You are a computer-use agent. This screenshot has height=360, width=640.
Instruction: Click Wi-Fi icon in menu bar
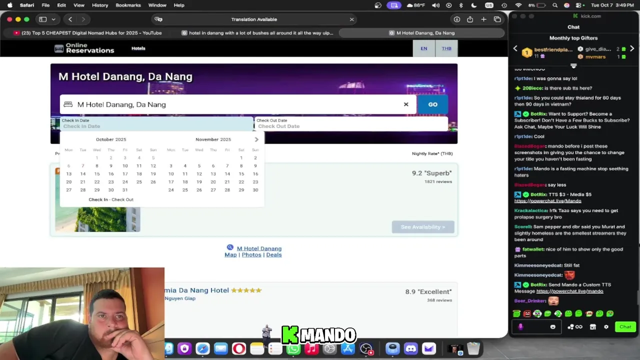pyautogui.click(x=518, y=5)
